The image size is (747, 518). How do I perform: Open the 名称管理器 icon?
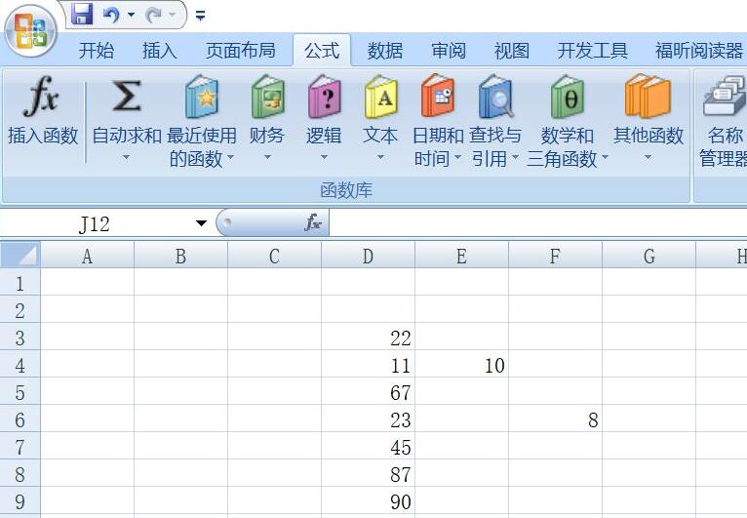726,97
